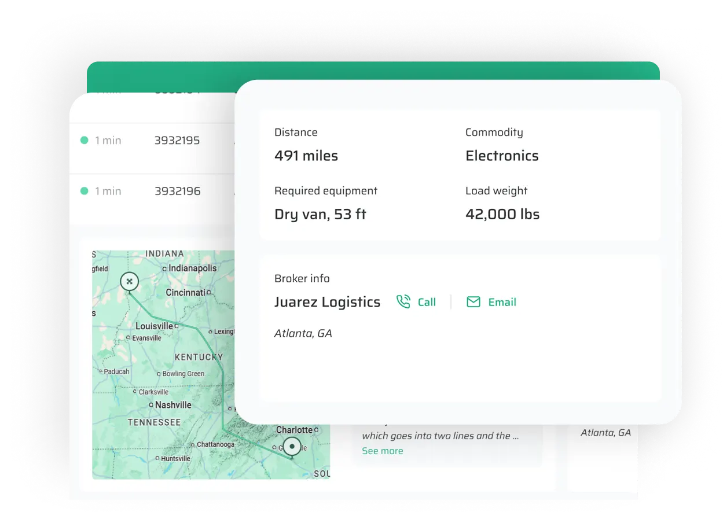Click Nashville city label on the map
The width and height of the screenshot is (723, 523).
click(173, 405)
